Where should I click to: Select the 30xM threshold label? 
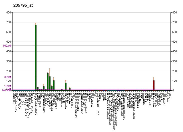pyautogui.click(x=8, y=77)
